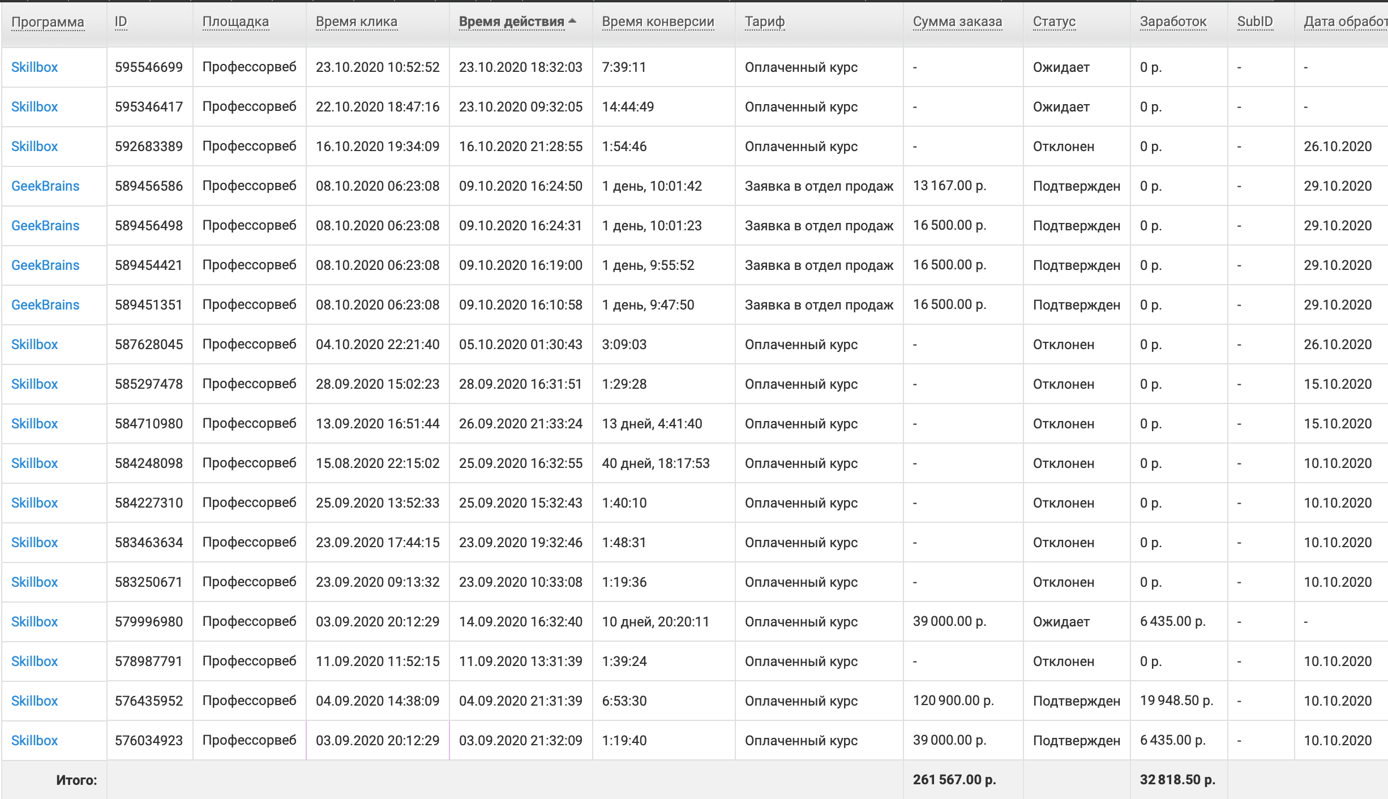Image resolution: width=1388 pixels, height=799 pixels.
Task: Sort by the ID column header
Action: coord(121,22)
